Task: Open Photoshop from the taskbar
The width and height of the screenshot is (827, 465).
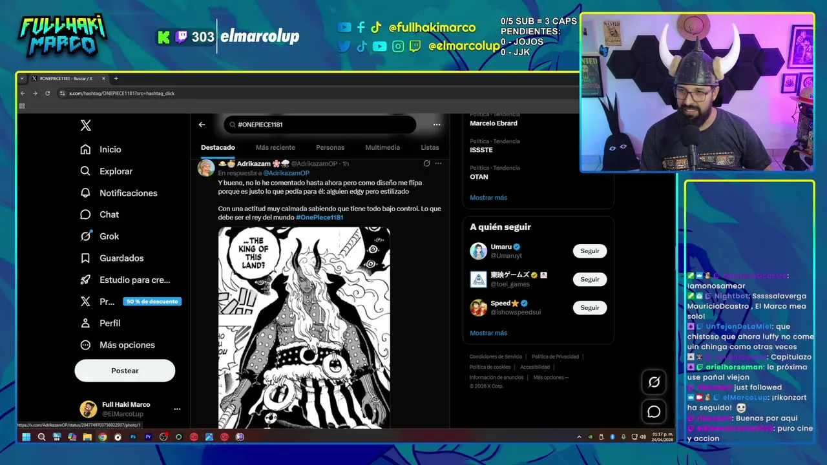Action: click(133, 437)
